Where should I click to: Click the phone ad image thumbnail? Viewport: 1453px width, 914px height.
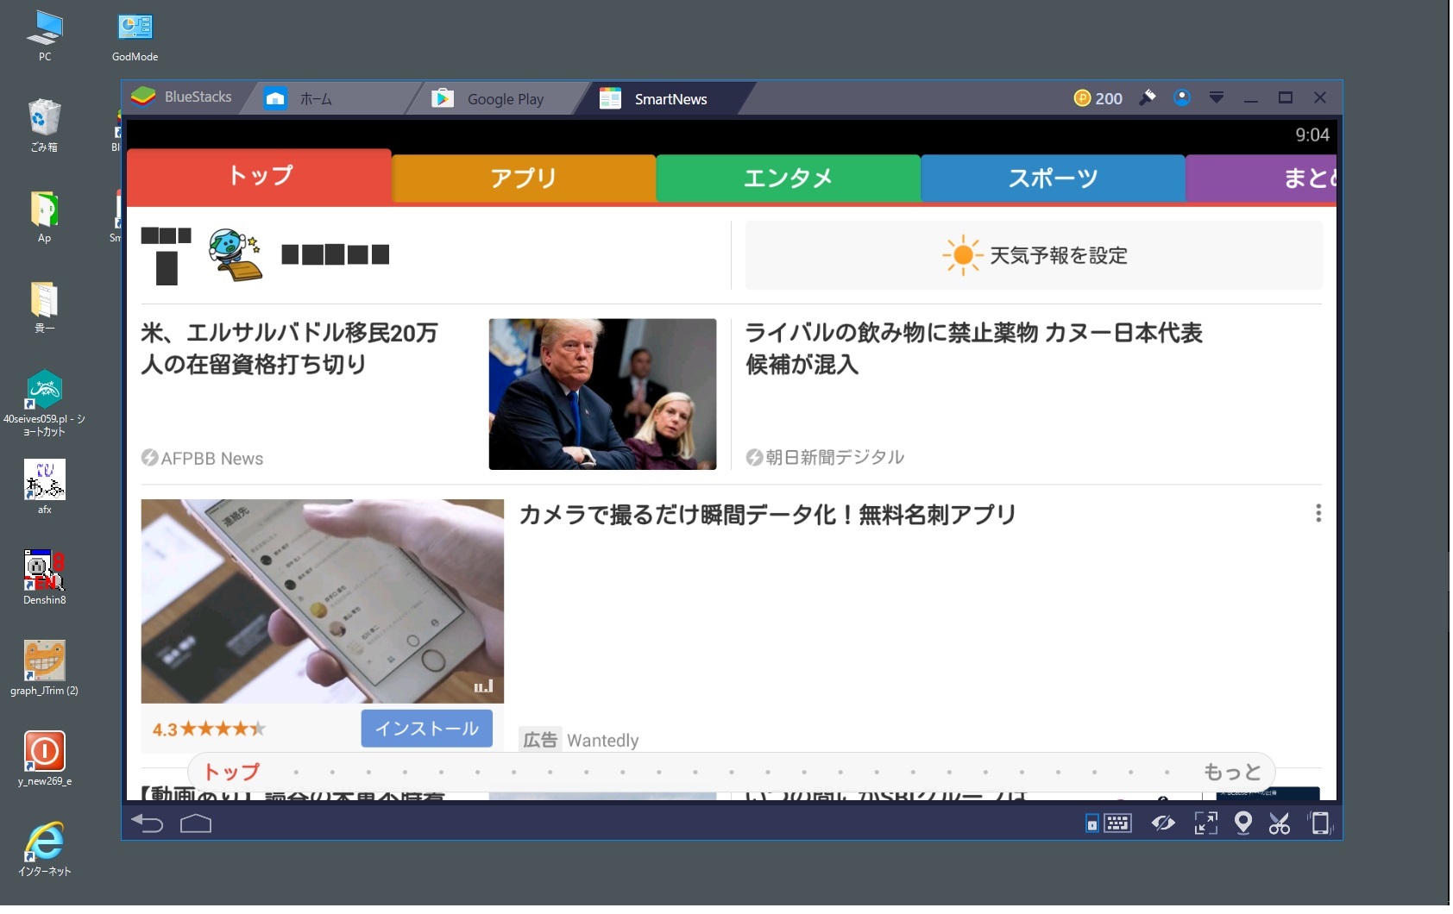click(x=323, y=601)
